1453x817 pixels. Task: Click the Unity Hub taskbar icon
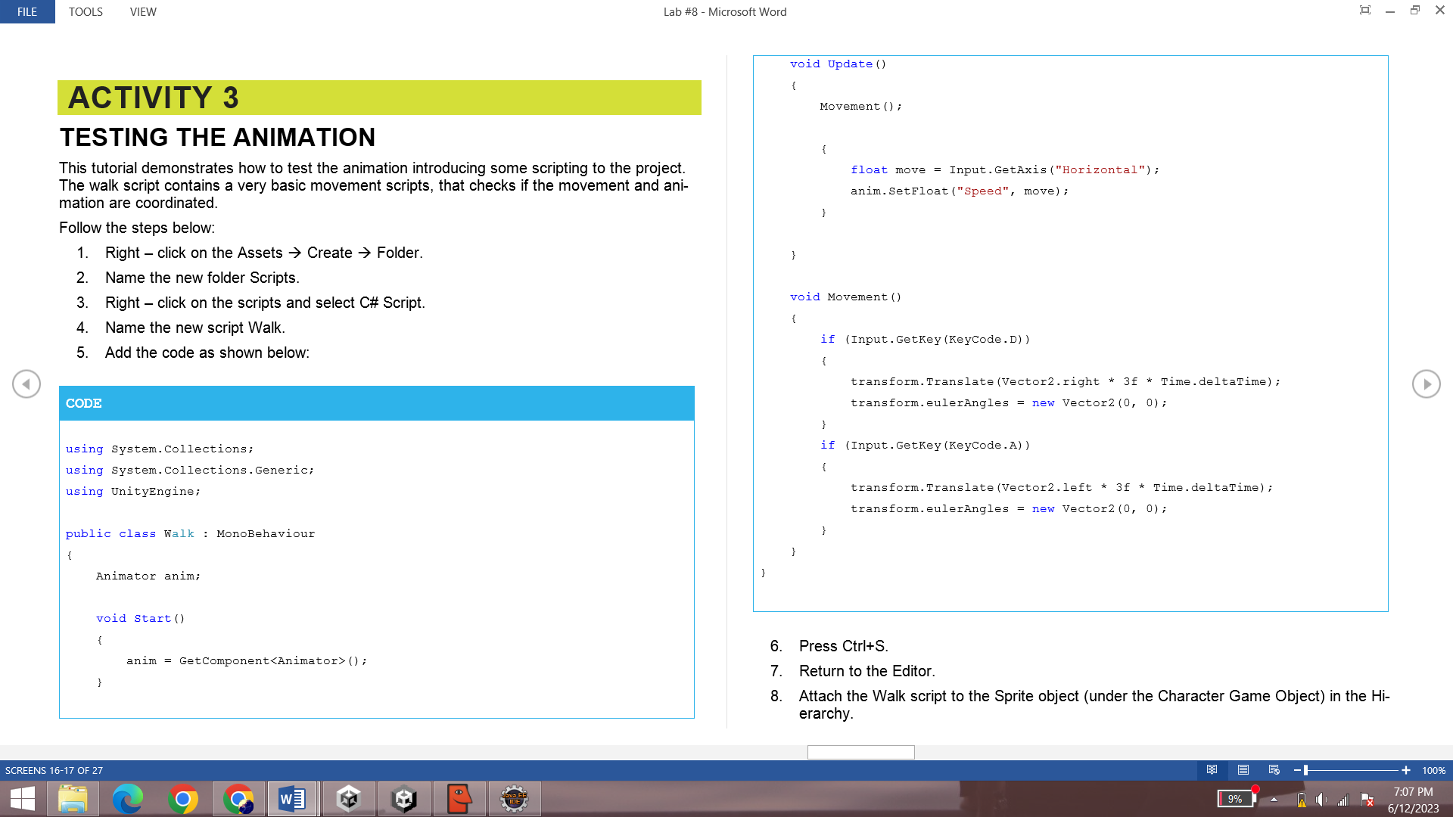click(347, 798)
